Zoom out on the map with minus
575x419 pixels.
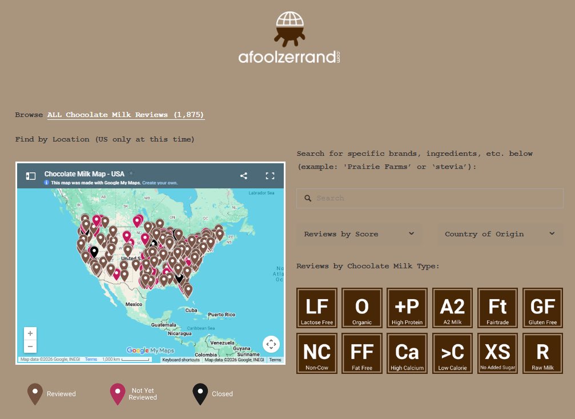tap(30, 346)
